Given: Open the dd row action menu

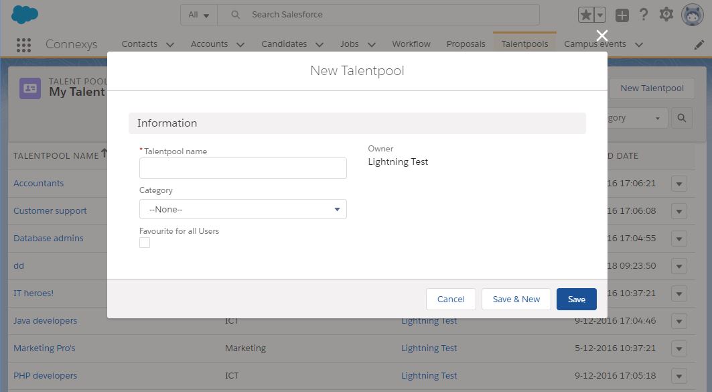Looking at the screenshot, I should click(679, 266).
